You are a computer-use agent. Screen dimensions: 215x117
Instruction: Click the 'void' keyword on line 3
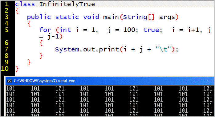[x=91, y=17]
